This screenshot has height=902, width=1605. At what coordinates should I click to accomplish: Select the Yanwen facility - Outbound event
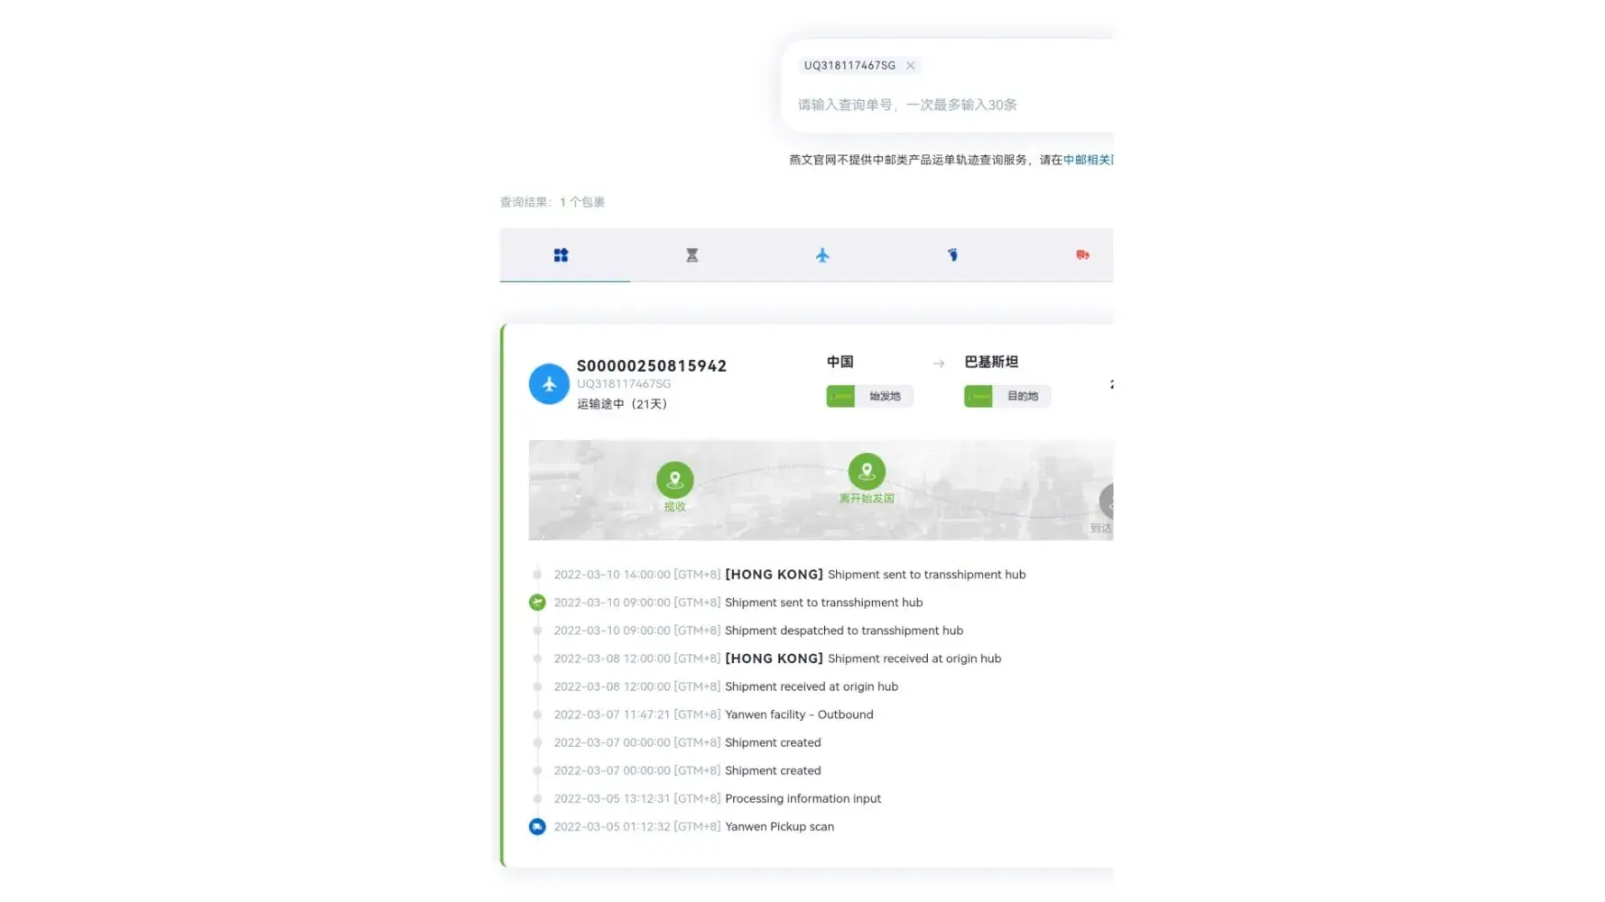click(798, 714)
